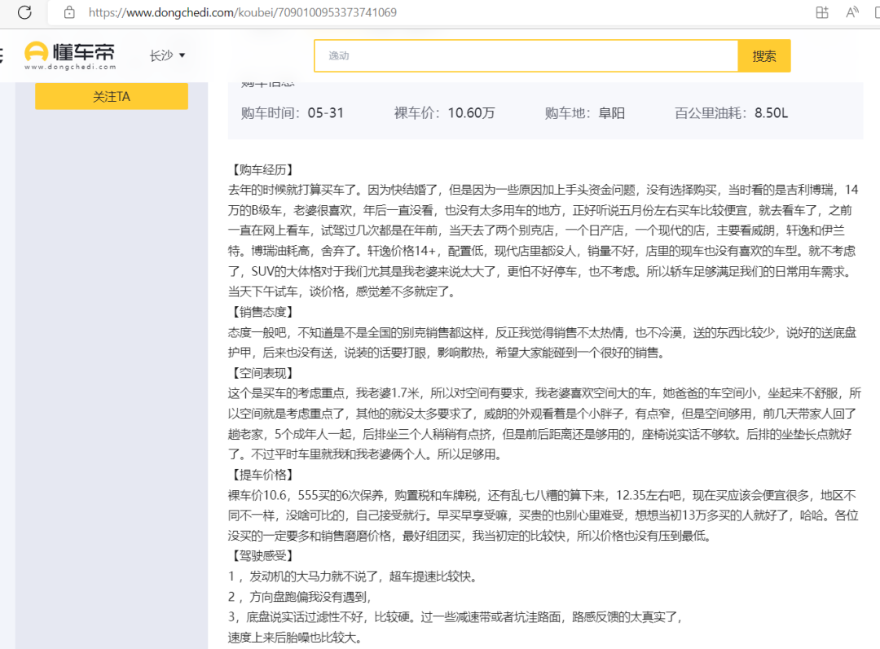Click the 购车时间 05-31 value
880x649 pixels.
[x=325, y=113]
